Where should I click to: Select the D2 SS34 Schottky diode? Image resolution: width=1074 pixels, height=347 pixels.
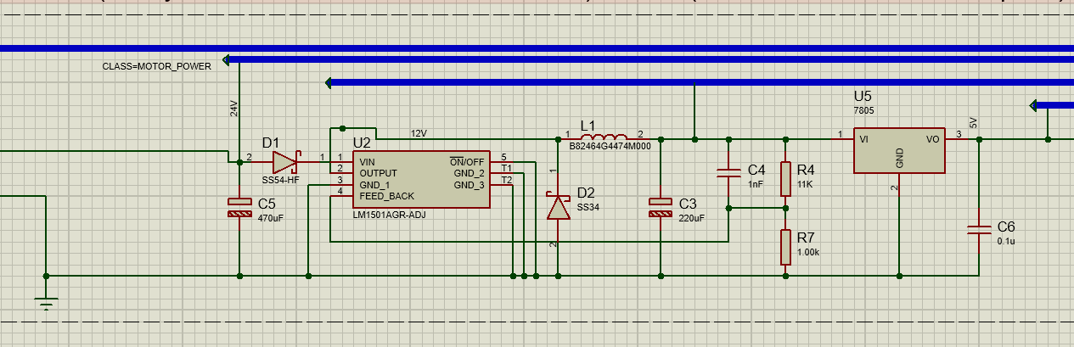click(x=558, y=206)
